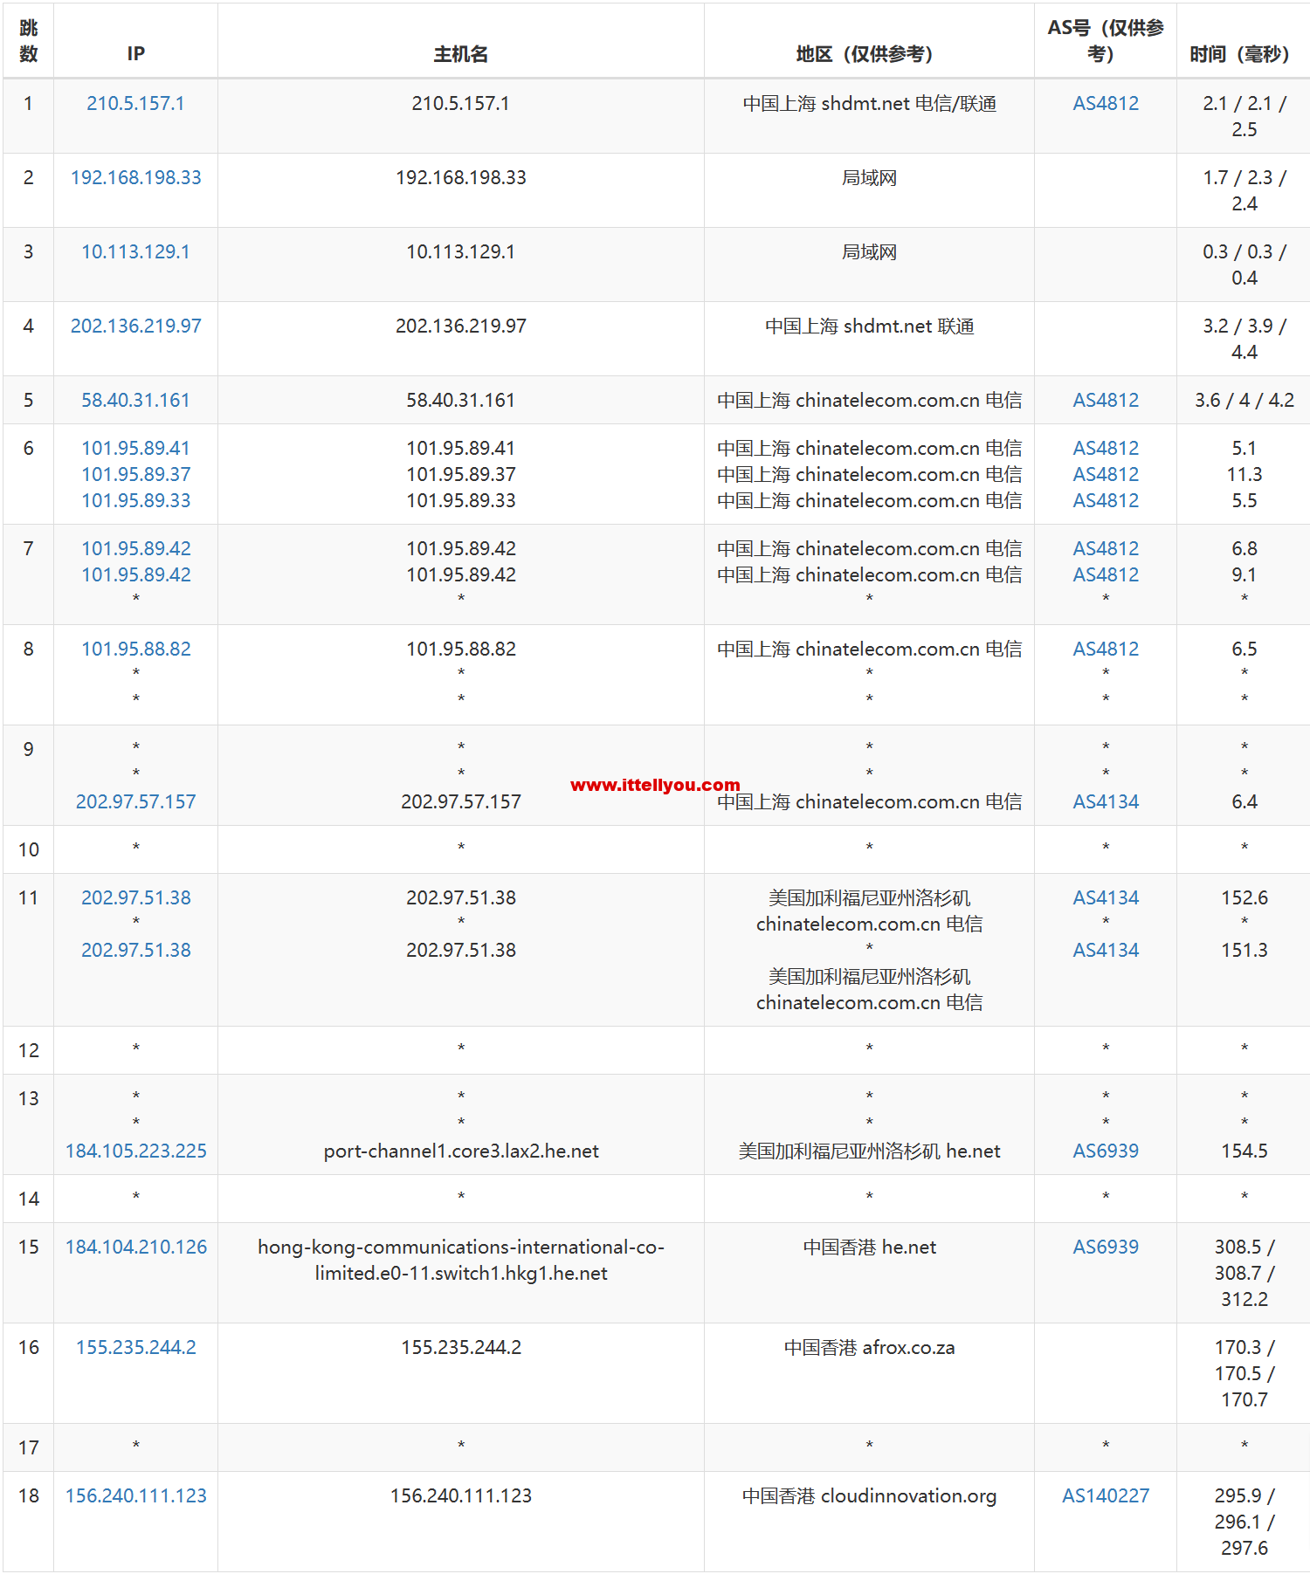The width and height of the screenshot is (1310, 1574).
Task: Click the red www.ittellyou.com watermark
Action: (654, 785)
